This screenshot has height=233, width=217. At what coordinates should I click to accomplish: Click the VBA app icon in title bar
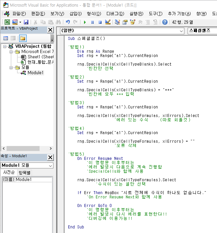(6, 5)
